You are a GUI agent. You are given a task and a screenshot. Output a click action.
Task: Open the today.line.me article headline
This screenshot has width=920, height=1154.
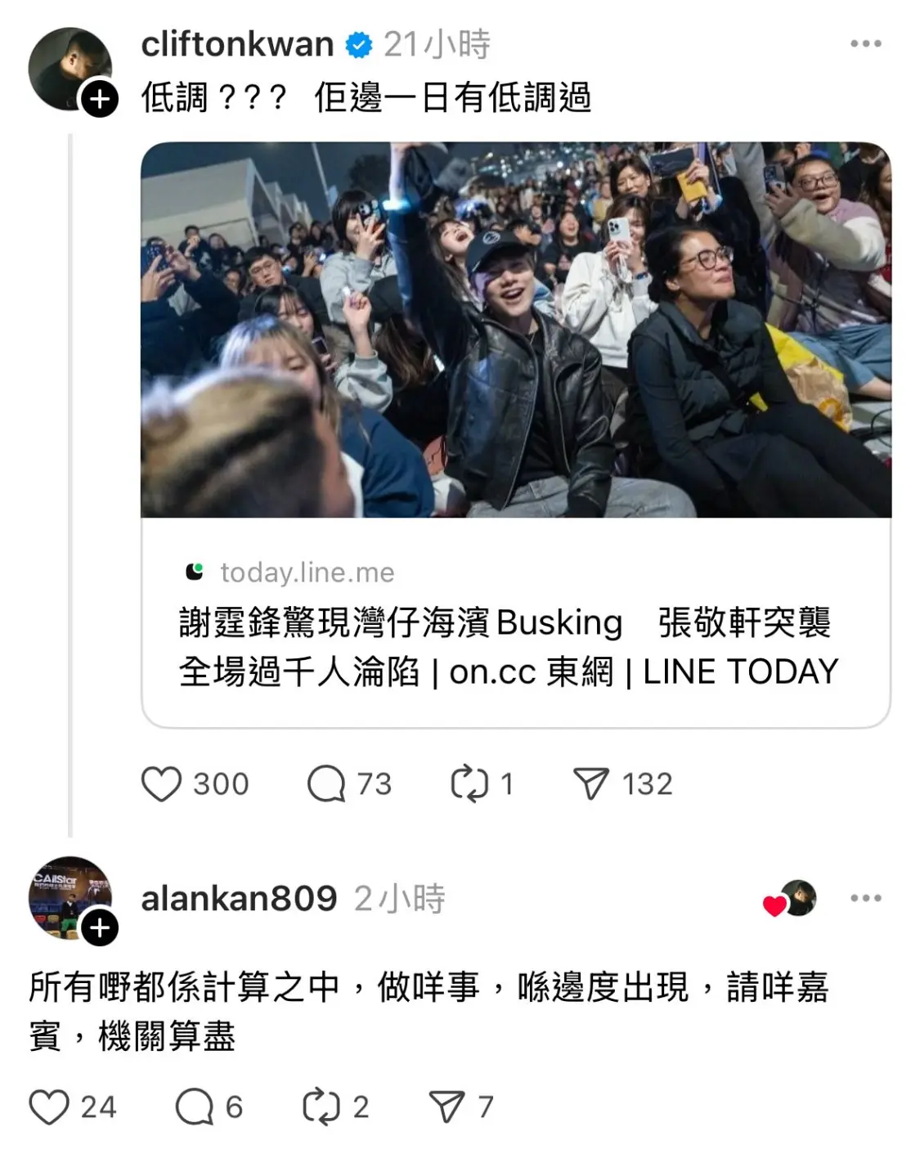pos(509,647)
